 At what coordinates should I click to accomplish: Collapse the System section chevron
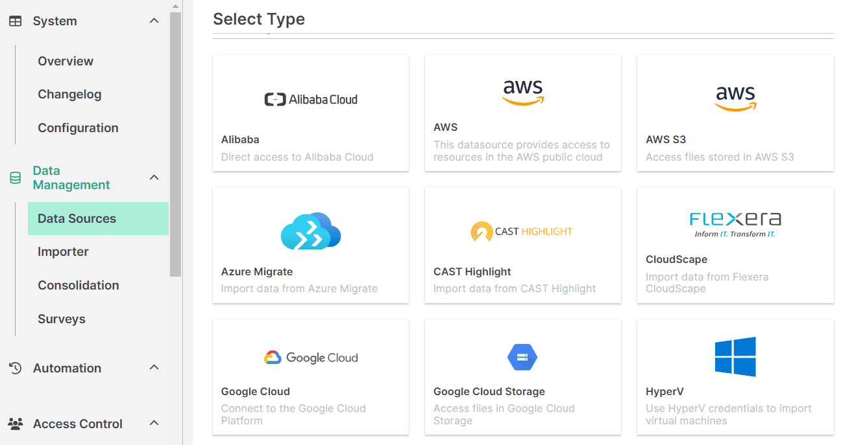154,21
